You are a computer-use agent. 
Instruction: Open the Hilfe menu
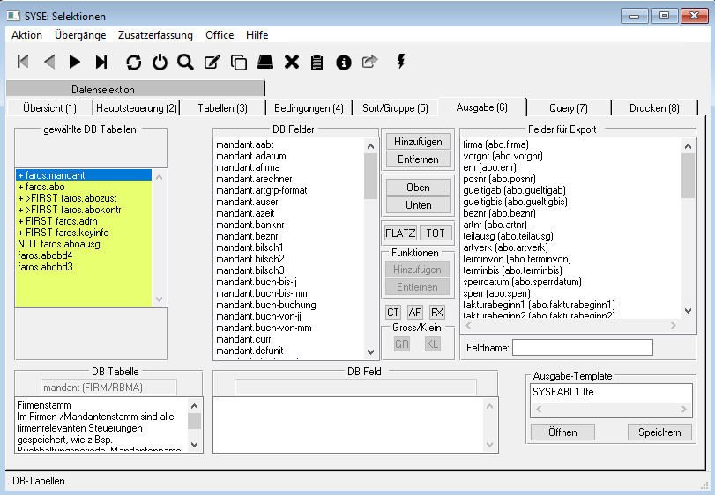pyautogui.click(x=257, y=35)
